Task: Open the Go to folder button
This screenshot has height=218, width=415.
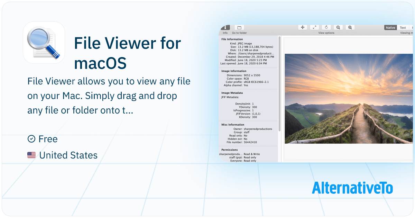Action: (x=239, y=27)
